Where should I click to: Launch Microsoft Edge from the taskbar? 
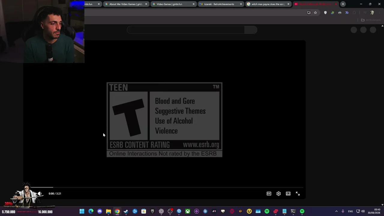(91, 211)
